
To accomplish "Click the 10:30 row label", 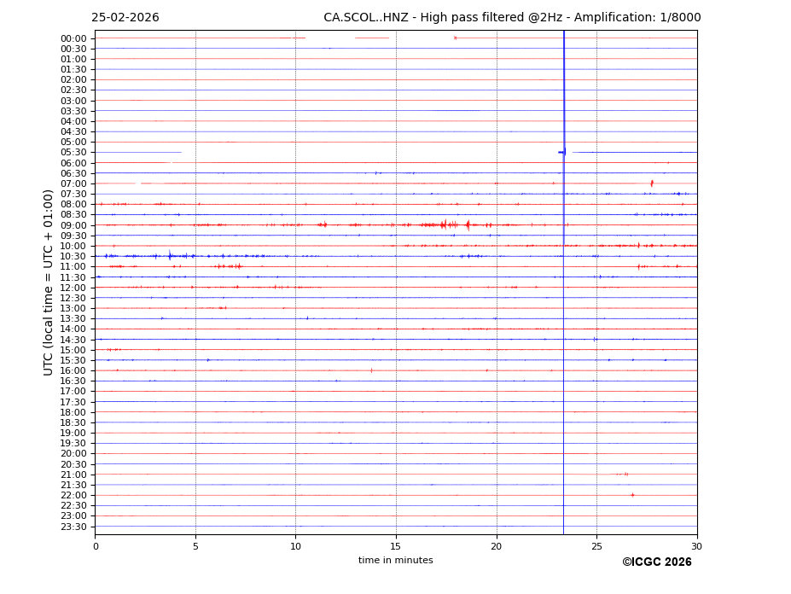I will pos(73,257).
